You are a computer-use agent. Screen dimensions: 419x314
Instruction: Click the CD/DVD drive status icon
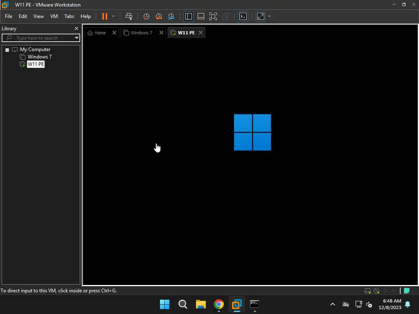pos(376,291)
